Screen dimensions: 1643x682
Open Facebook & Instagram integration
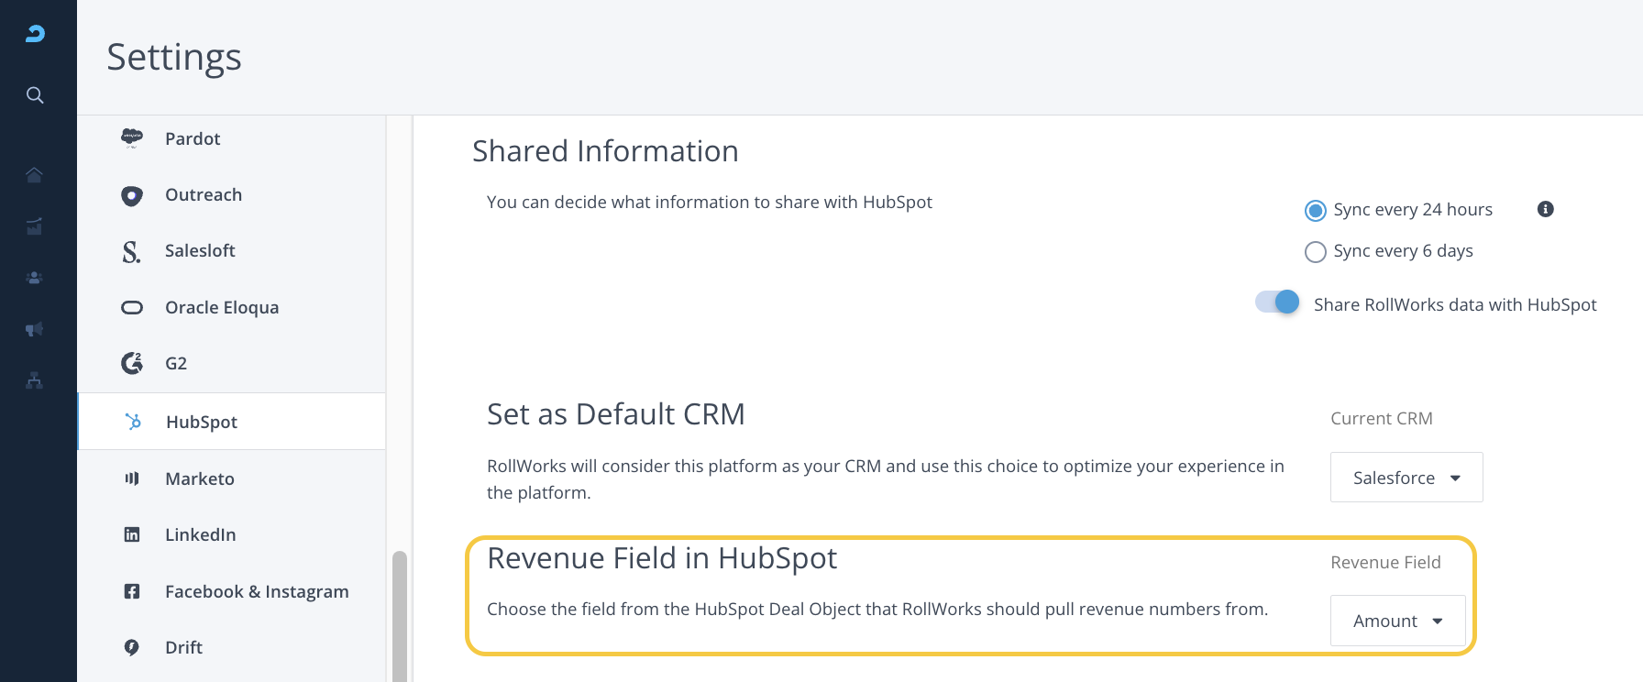click(x=256, y=591)
